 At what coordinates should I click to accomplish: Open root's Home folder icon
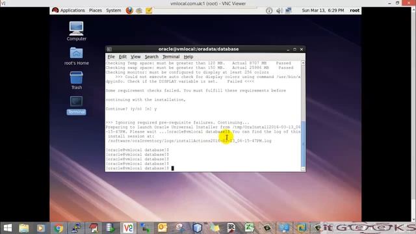point(77,56)
